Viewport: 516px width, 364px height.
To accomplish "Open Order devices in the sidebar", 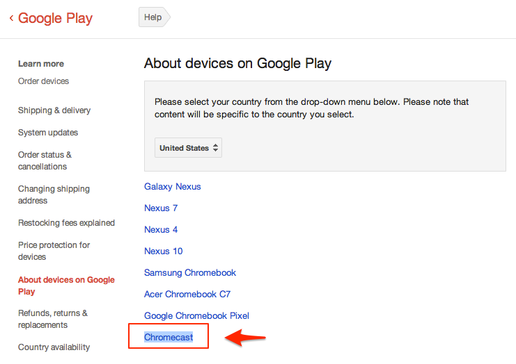I will click(x=43, y=81).
